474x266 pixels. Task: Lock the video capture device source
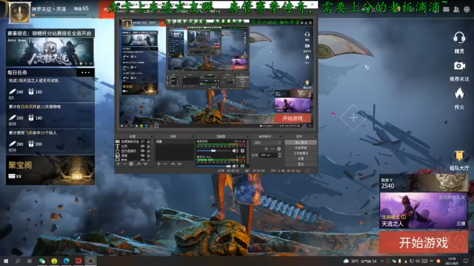tap(149, 141)
